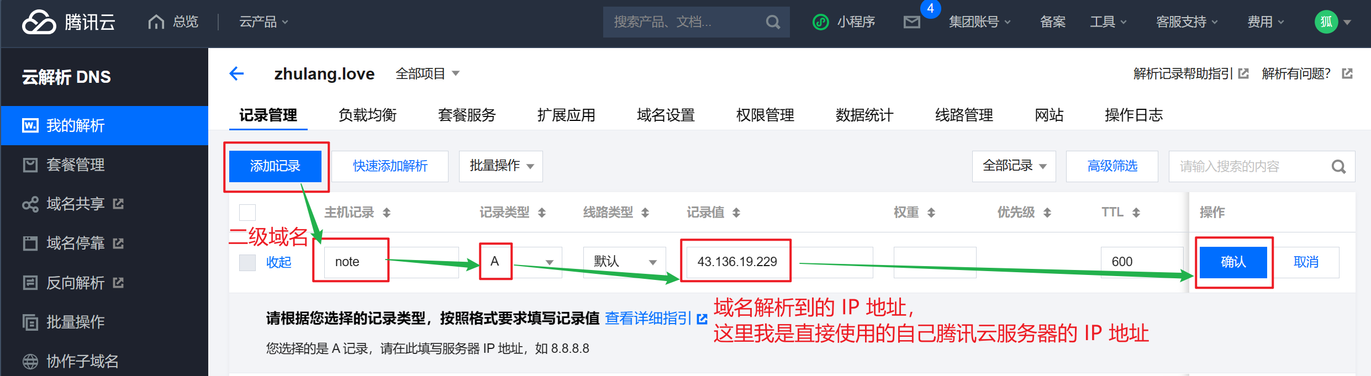
Task: Switch to 网站 tab
Action: pyautogui.click(x=1049, y=115)
